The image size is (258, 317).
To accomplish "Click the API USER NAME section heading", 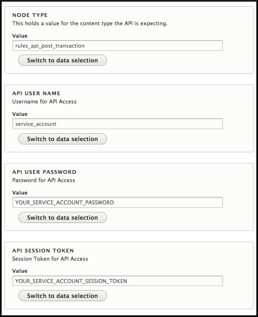I will (36, 94).
